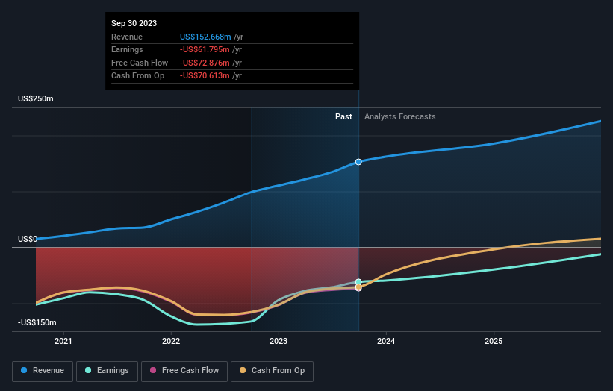Click the Free Cash Flow label in tooltip

click(140, 63)
